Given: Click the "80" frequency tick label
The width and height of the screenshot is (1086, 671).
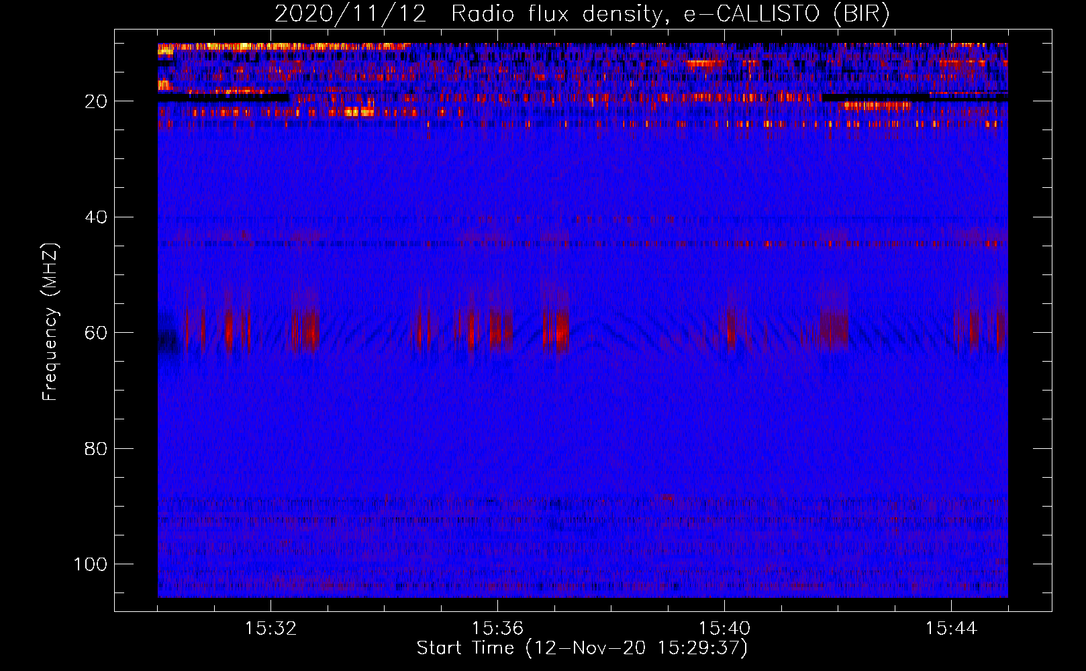Looking at the screenshot, I should (96, 448).
